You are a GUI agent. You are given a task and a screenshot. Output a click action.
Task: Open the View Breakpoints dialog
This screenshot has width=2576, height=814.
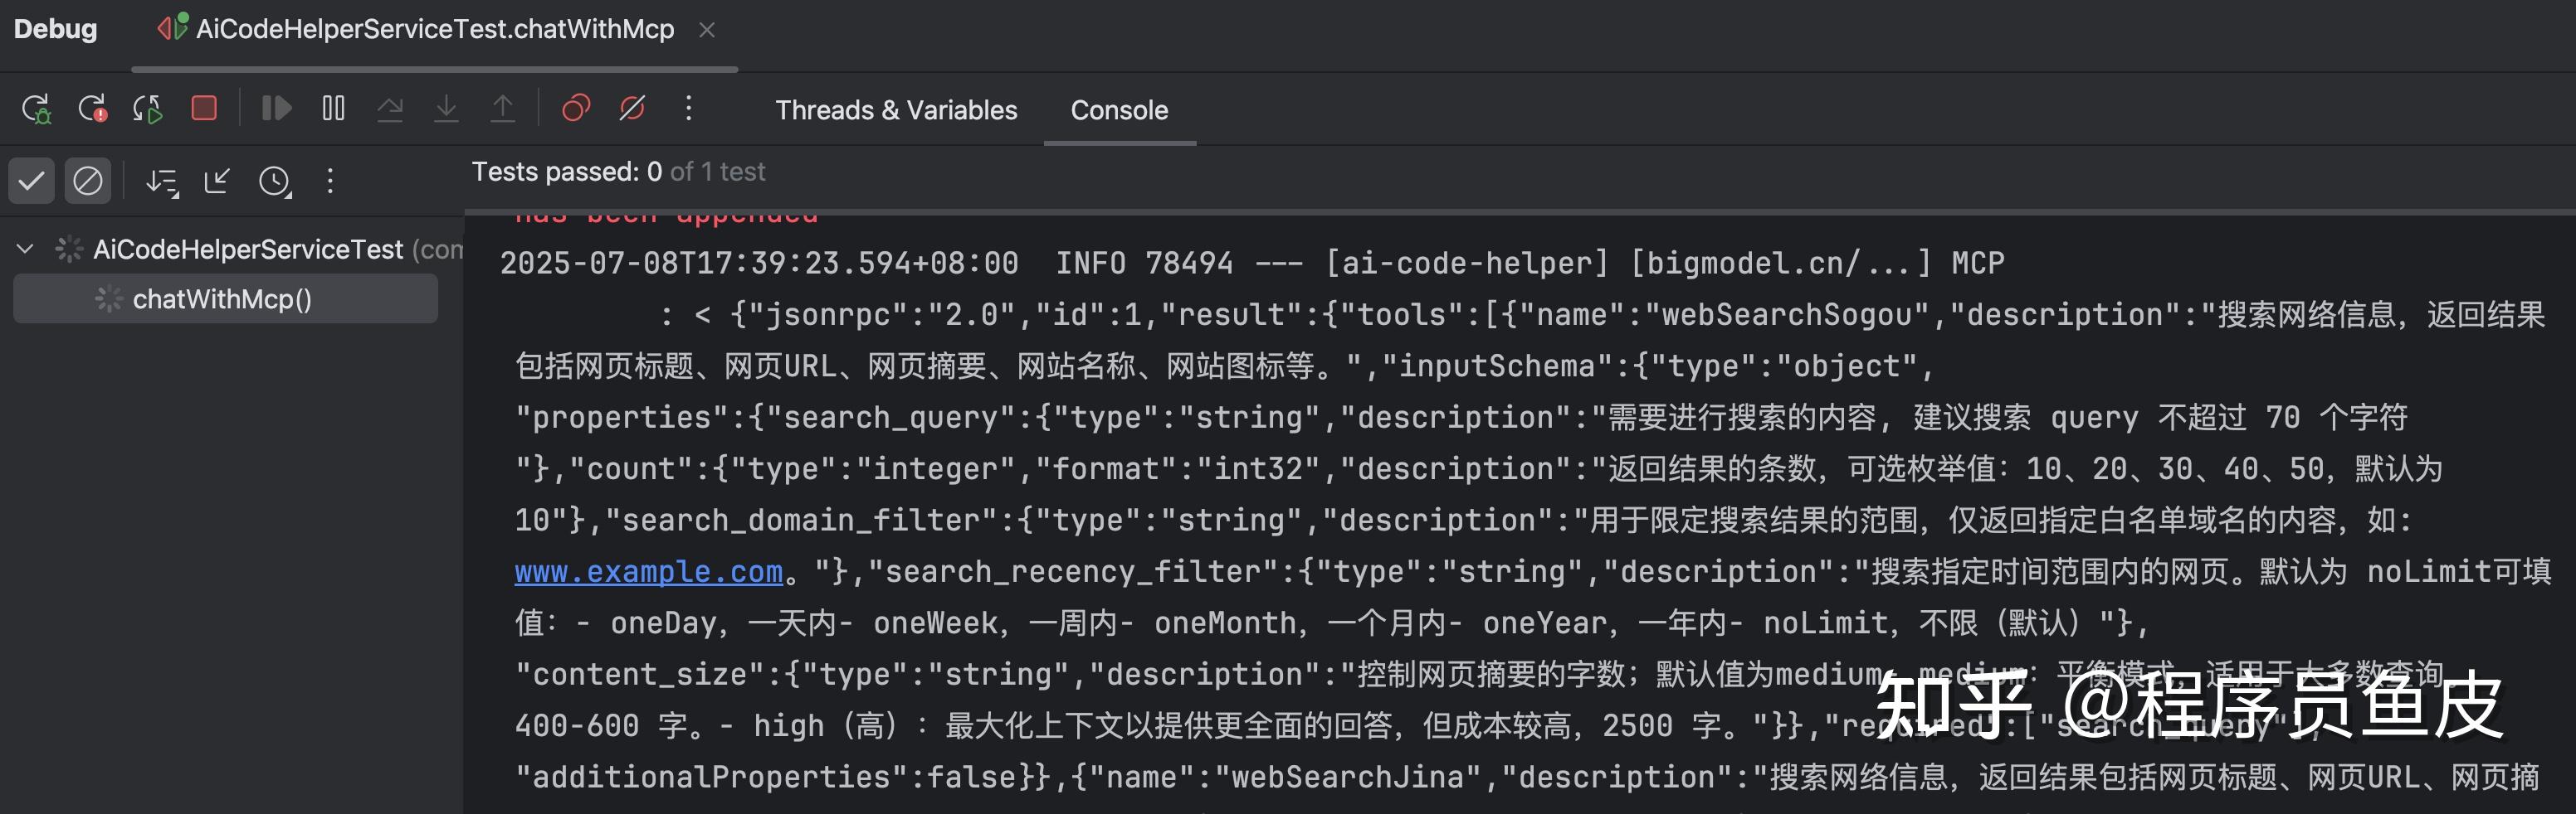[575, 108]
